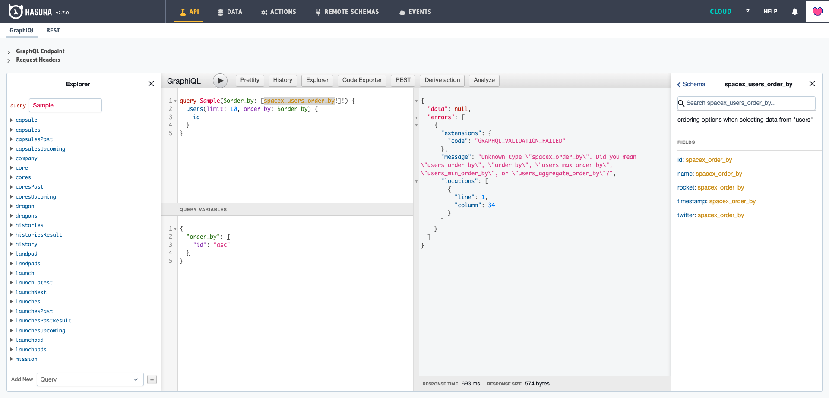
Task: Open the Code Exporter
Action: [362, 80]
